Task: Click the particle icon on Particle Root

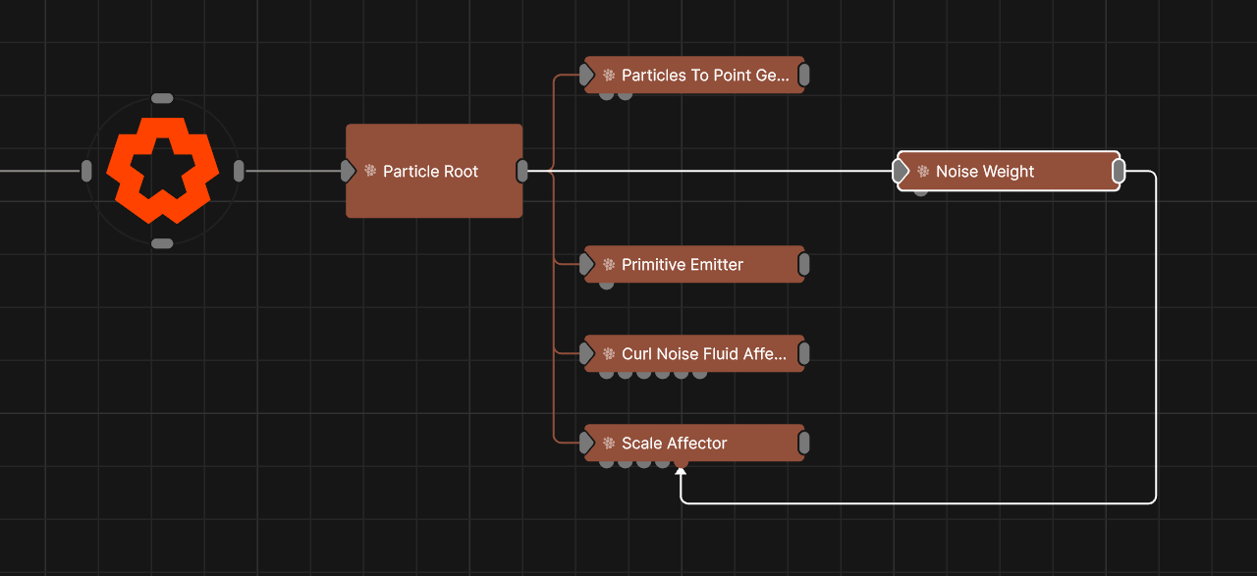Action: [x=370, y=171]
